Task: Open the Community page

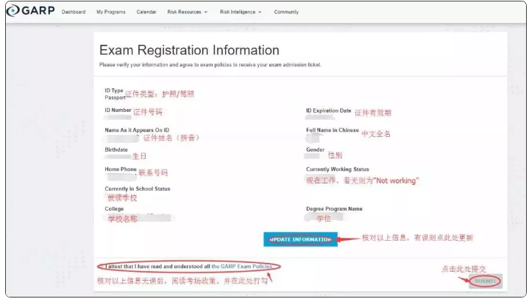Action: tap(286, 12)
